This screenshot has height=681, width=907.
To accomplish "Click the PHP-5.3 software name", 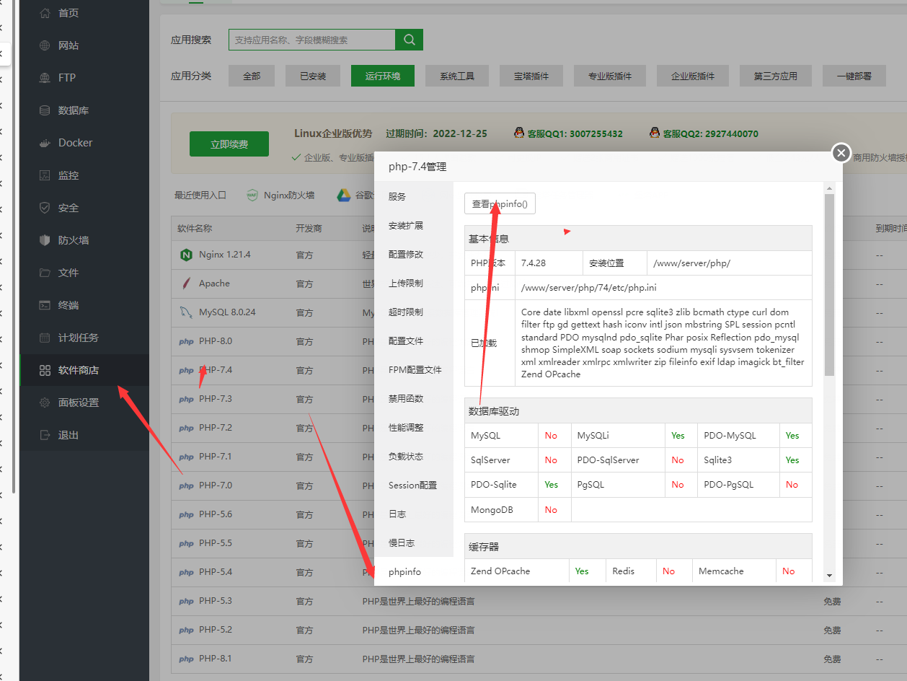I will [x=216, y=601].
